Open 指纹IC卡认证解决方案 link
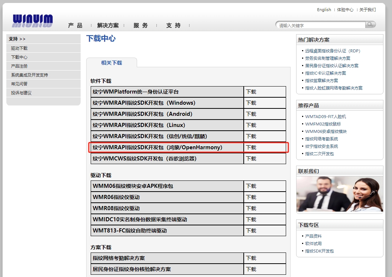Screen dimensions: 392x277 [x=325, y=73]
